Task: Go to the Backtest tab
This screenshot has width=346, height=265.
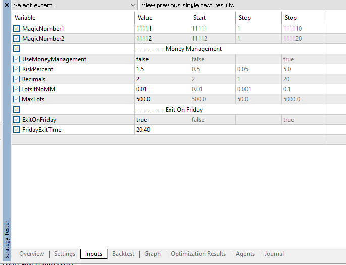Action: pos(123,254)
